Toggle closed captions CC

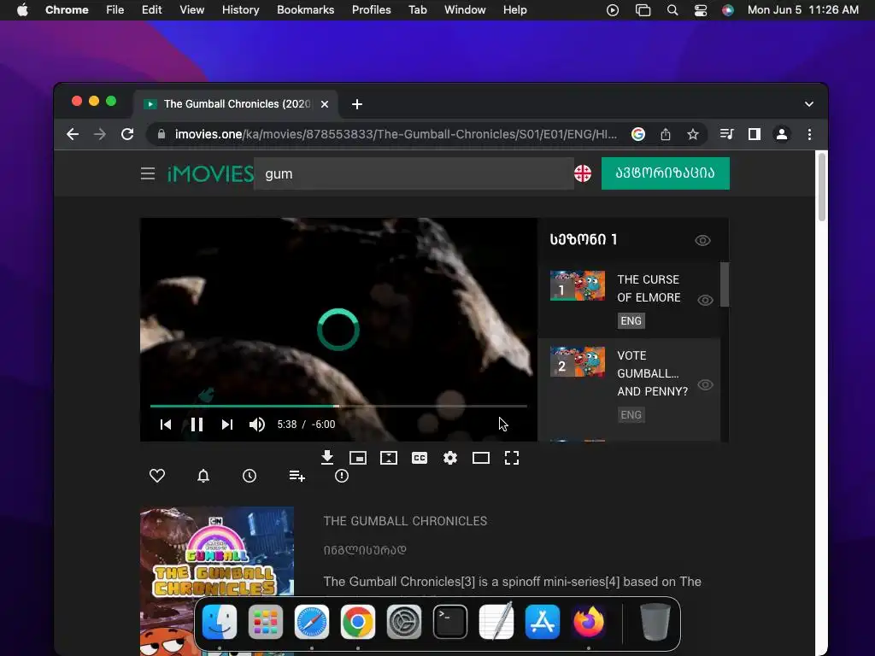(x=419, y=458)
